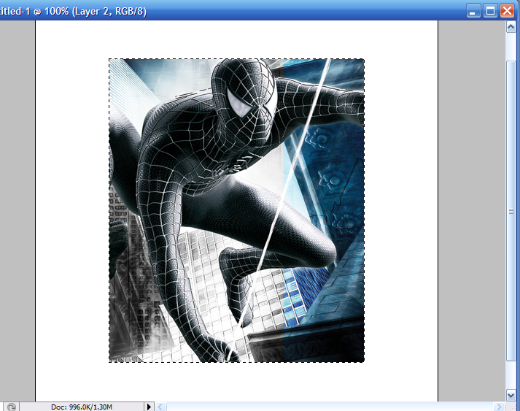Click the status bar preview icon
The height and width of the screenshot is (411, 520).
(x=11, y=407)
